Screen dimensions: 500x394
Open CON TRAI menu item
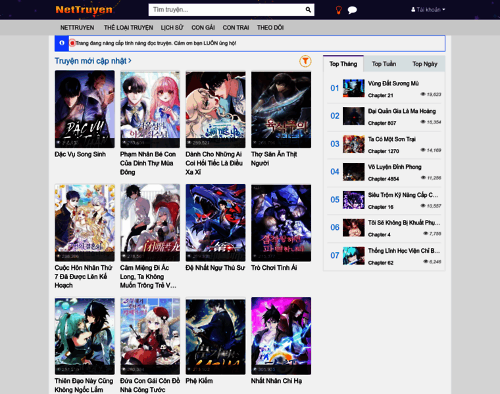(236, 28)
